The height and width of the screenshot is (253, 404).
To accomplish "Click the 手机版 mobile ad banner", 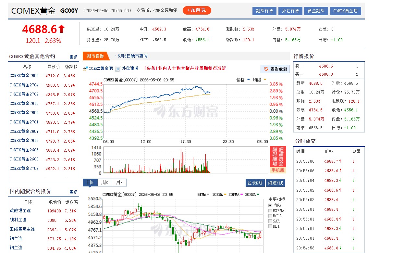I will click(278, 160).
